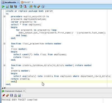Click the 'for pracownik in pracownicy loop' line
The image size is (112, 103).
(36, 30)
